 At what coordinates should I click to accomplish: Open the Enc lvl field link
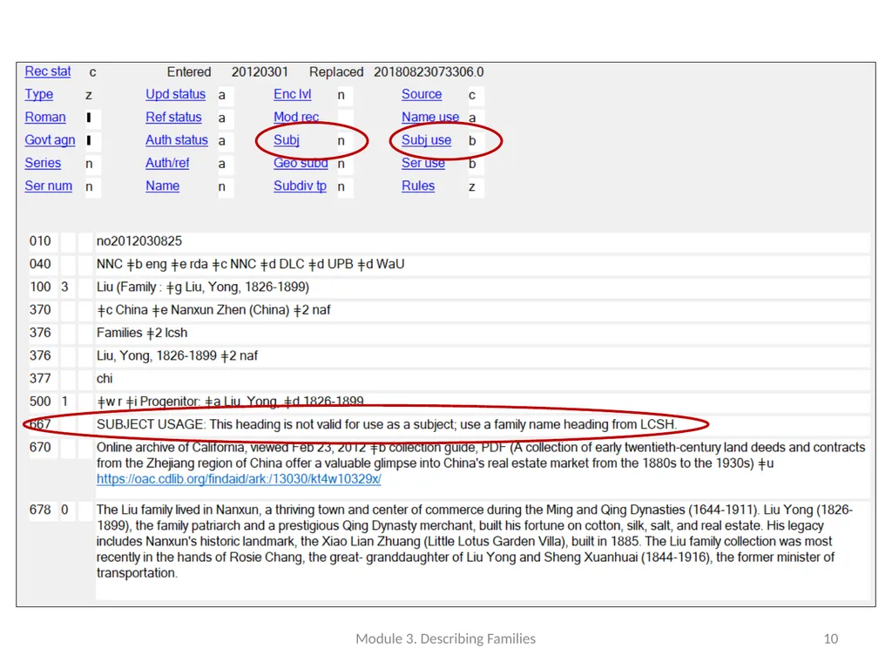click(x=293, y=94)
